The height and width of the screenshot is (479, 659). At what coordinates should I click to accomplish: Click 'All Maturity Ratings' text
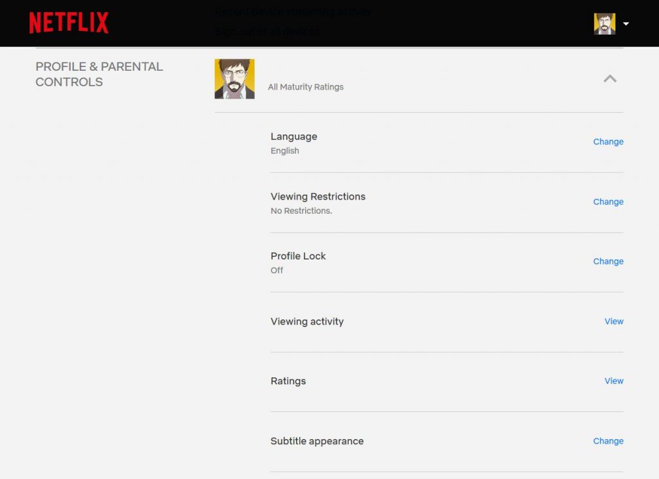coord(306,87)
